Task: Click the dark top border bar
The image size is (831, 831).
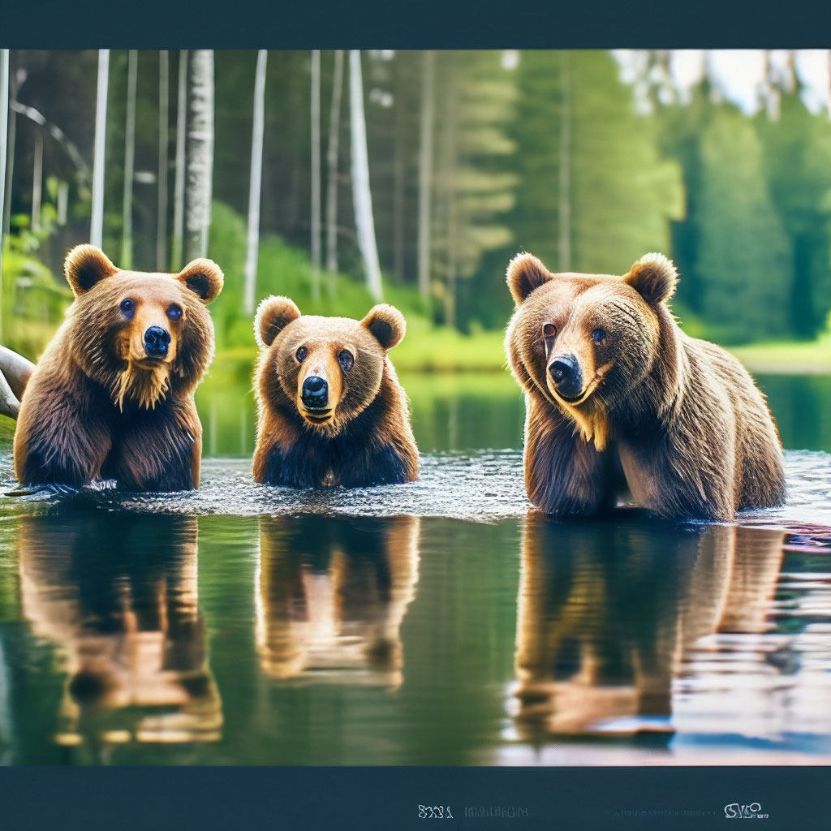Action: pyautogui.click(x=415, y=24)
